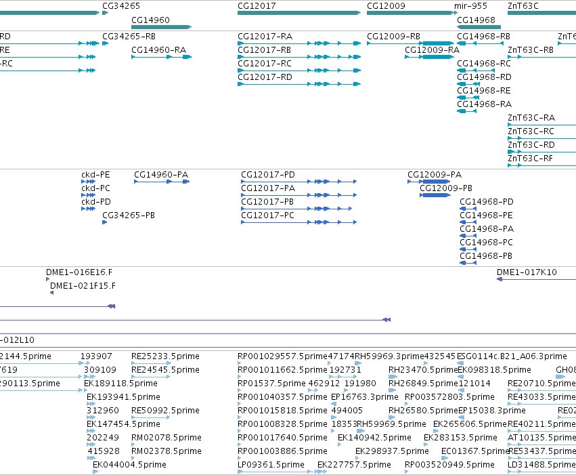This screenshot has width=576, height=475.
Task: Select the ckd-PE protein label
Action: (x=95, y=175)
